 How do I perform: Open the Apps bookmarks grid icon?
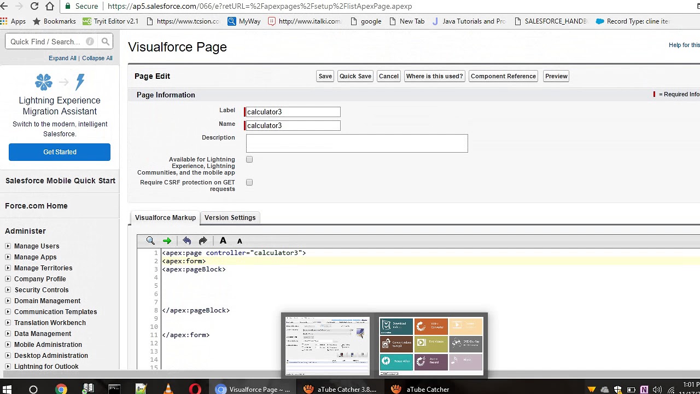click(x=4, y=21)
